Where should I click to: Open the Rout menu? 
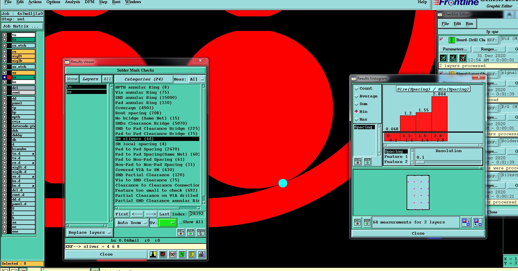pyautogui.click(x=116, y=2)
